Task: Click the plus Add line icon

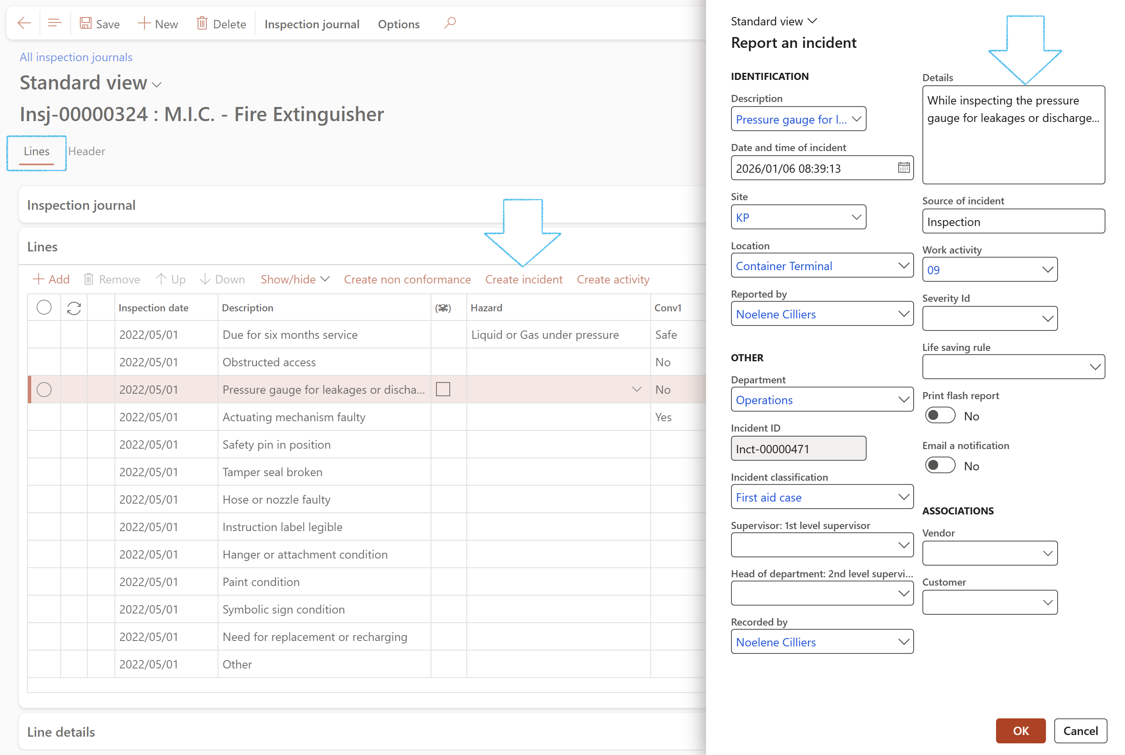Action: (39, 279)
